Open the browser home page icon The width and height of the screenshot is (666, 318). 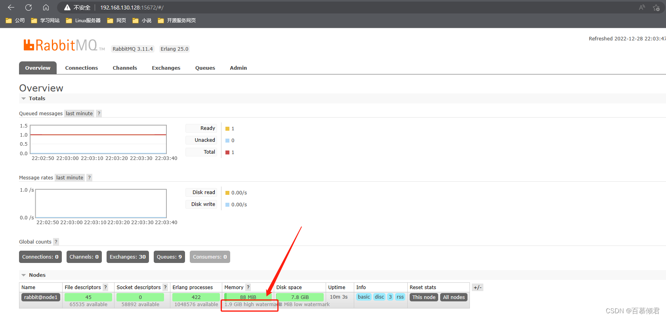46,8
